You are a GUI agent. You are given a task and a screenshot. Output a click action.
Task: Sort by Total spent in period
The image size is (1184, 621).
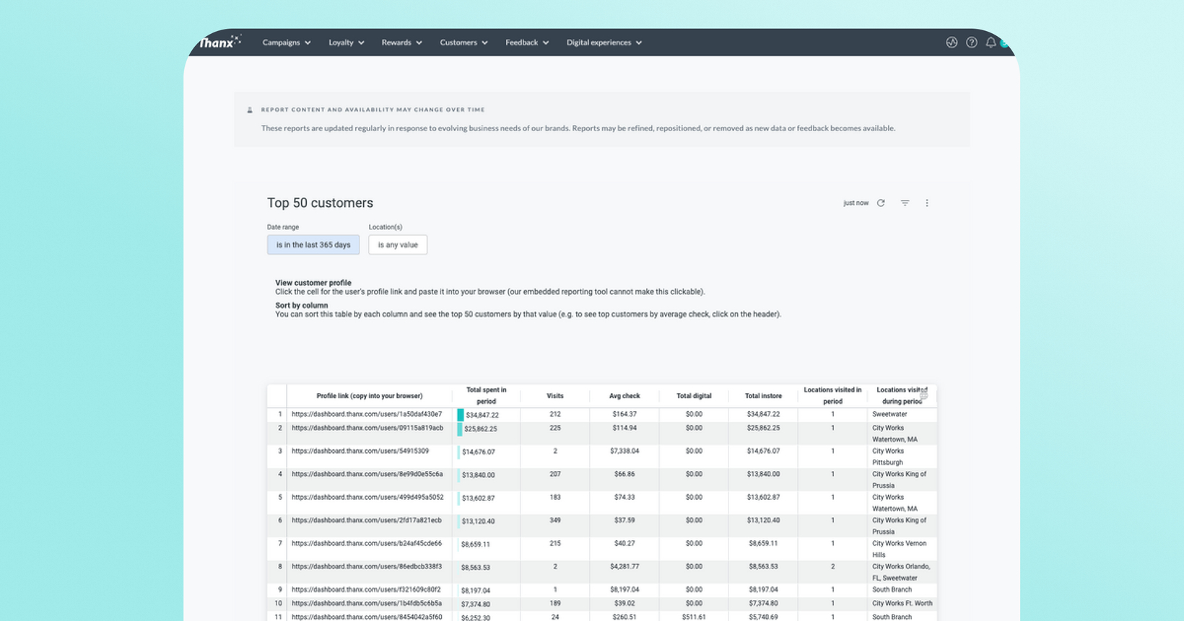(x=487, y=396)
